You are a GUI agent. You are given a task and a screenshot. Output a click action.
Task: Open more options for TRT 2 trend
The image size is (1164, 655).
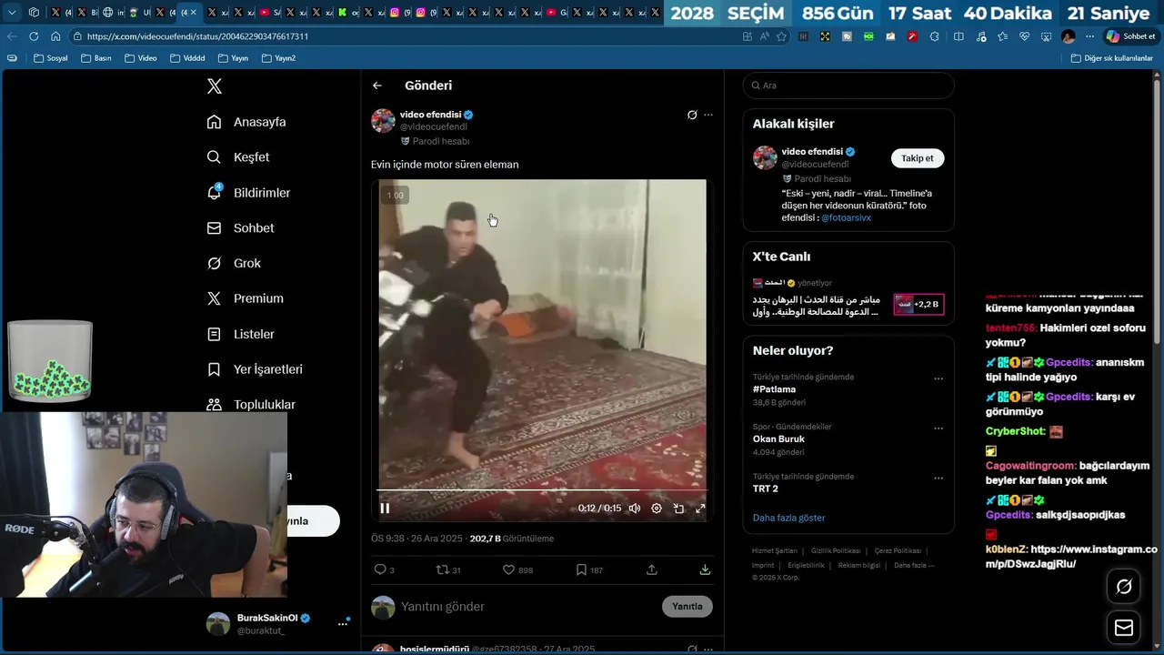click(938, 479)
